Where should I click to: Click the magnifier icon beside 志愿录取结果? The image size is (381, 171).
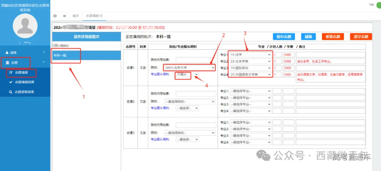tap(11, 92)
